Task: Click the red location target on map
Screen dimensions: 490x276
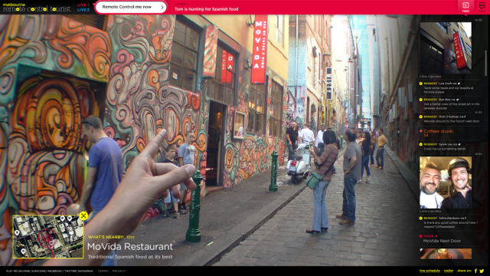Action: point(47,238)
